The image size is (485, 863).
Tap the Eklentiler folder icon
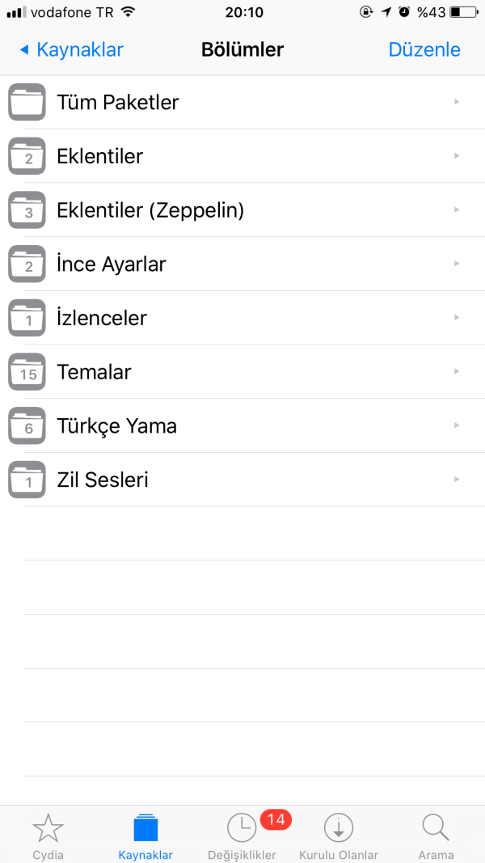(27, 156)
